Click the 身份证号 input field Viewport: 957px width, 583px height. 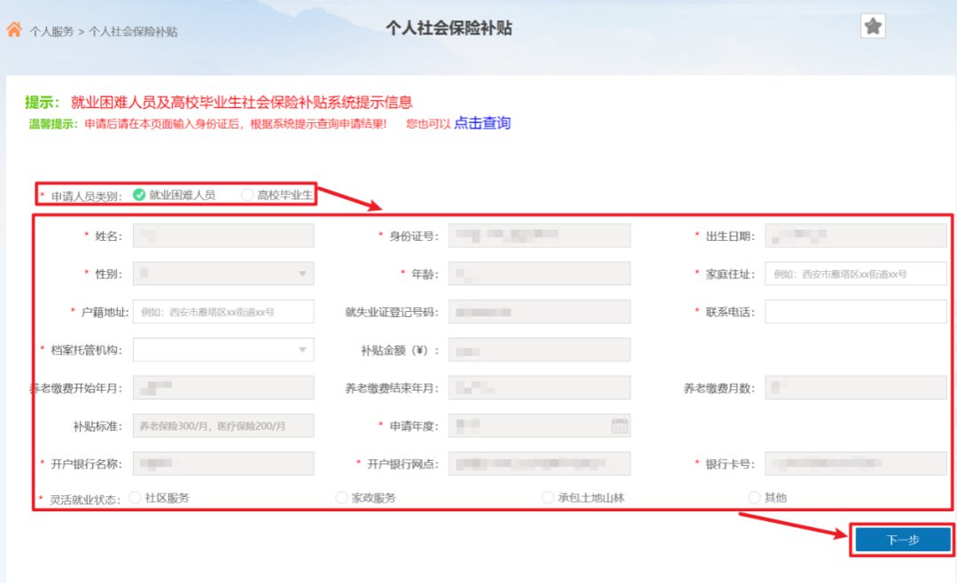[540, 236]
